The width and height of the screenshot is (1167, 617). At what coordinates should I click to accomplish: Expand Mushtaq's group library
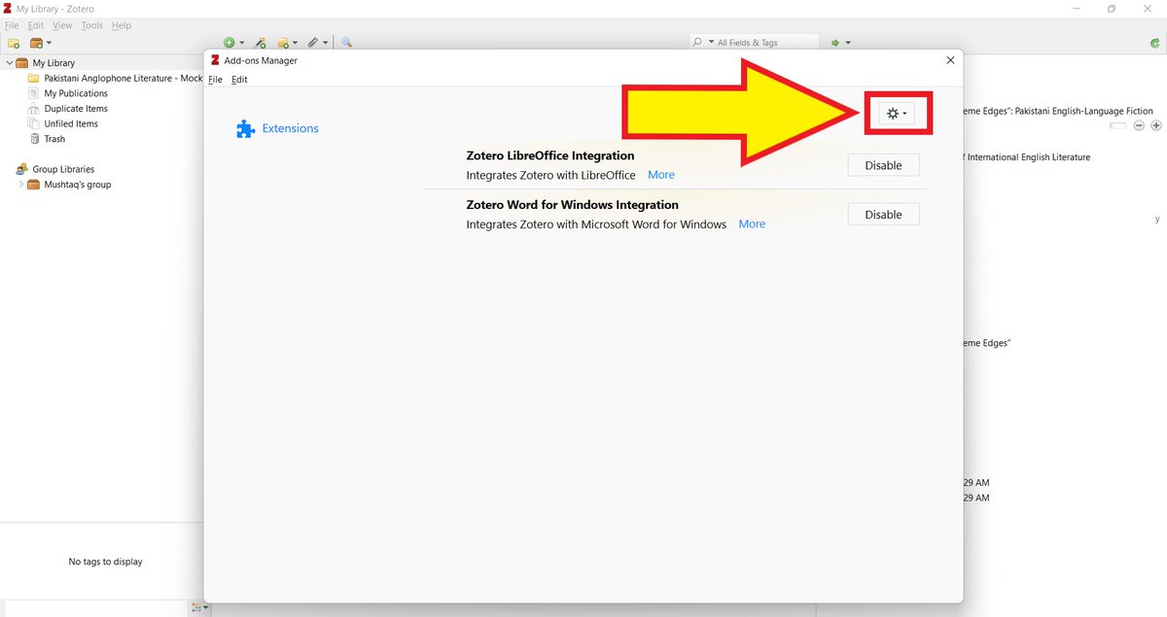[21, 185]
